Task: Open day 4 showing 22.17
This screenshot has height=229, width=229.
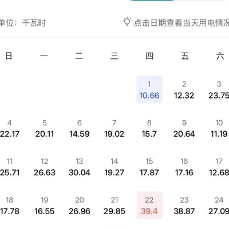Action: (10, 129)
